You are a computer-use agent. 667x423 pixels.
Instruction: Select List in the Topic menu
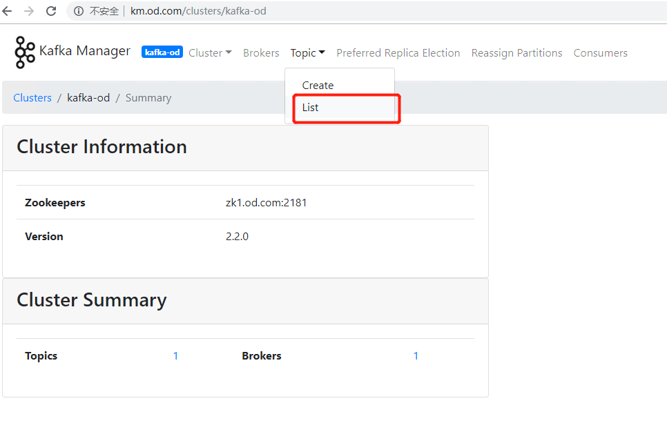click(x=311, y=108)
